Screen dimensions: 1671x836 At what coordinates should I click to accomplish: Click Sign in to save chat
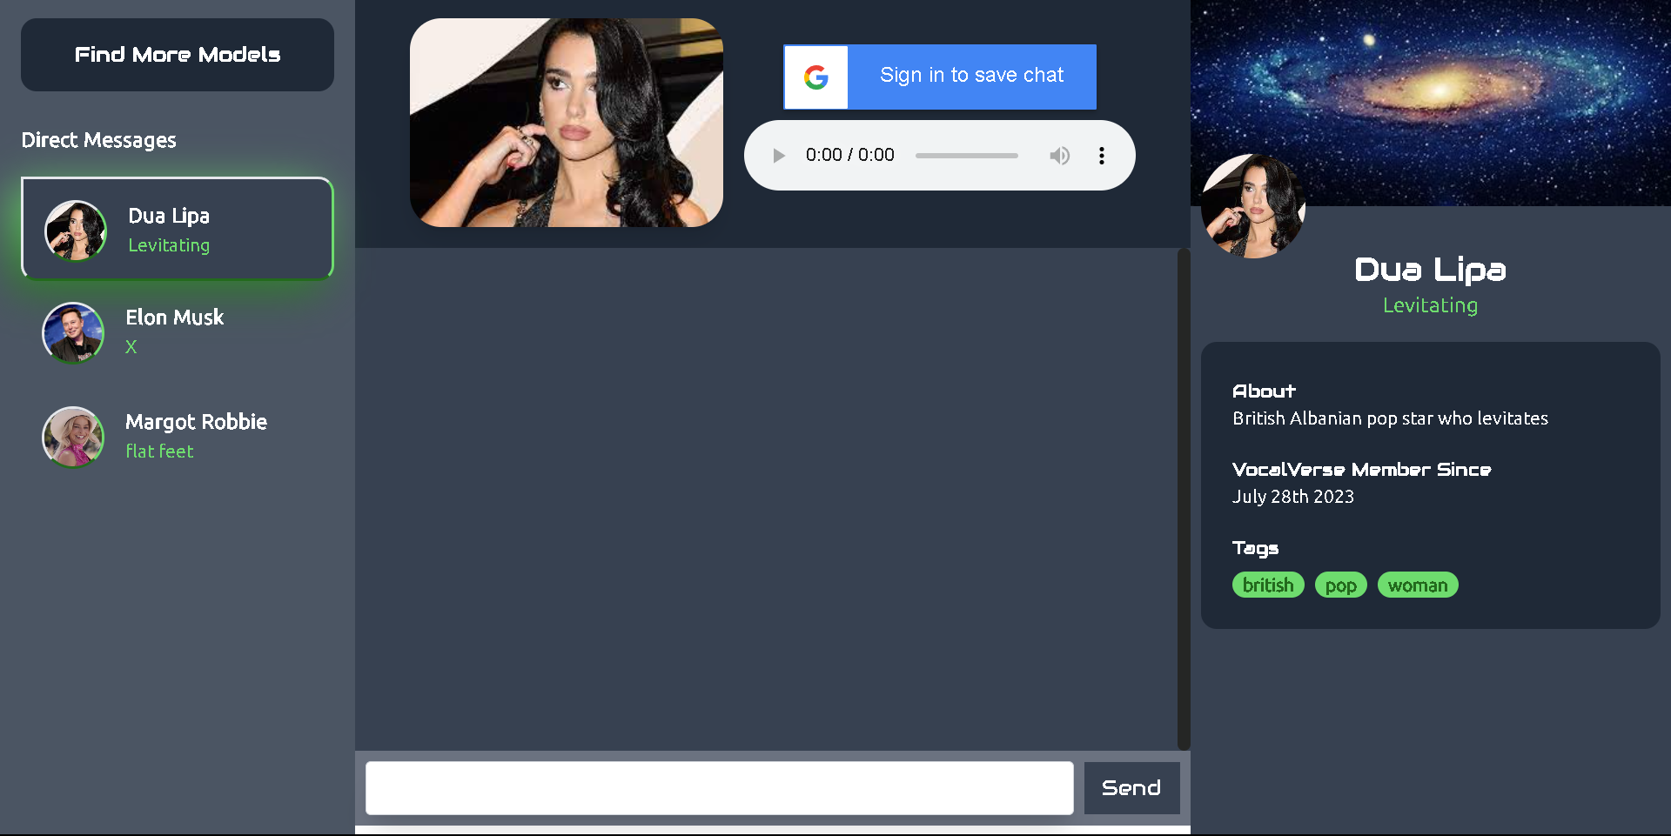coord(940,77)
